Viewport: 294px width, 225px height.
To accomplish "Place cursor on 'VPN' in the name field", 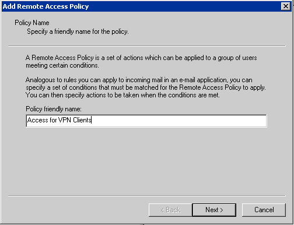I will point(65,120).
